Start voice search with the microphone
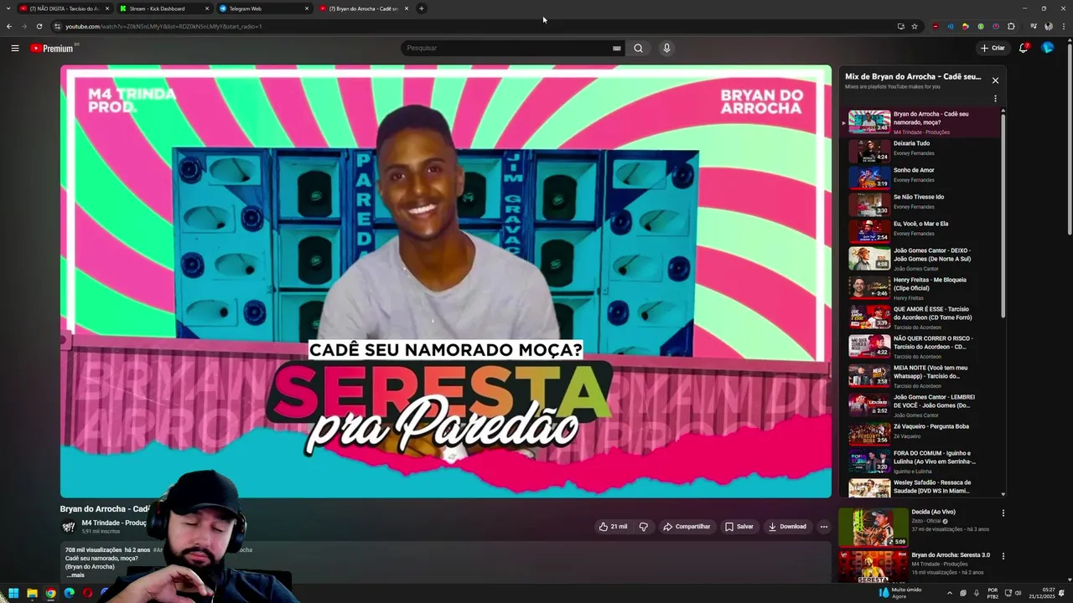 [x=666, y=48]
